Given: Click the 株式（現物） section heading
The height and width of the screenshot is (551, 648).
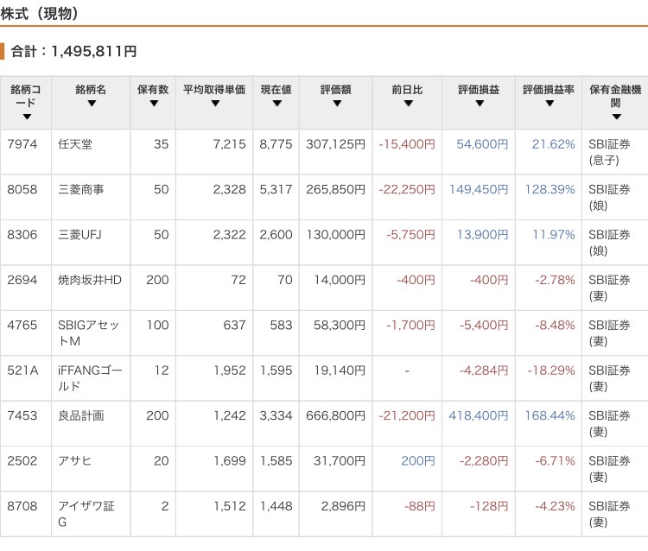Looking at the screenshot, I should point(41,13).
